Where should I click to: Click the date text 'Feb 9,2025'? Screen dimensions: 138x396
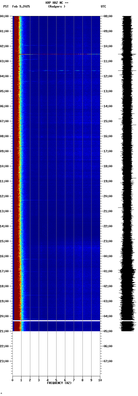pyautogui.click(x=21, y=6)
